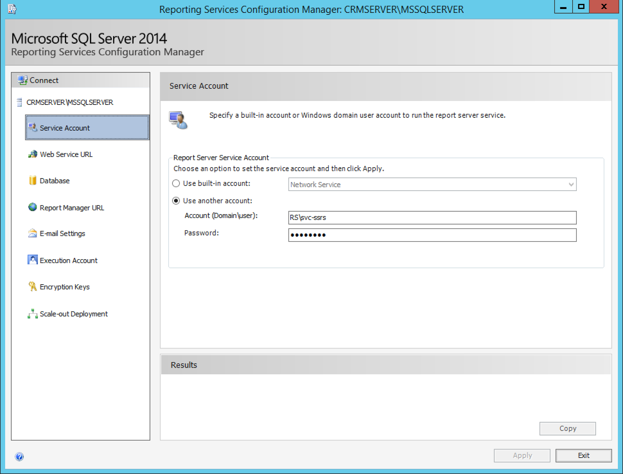Click the Connect server icon
Viewport: 623px width, 474px height.
click(22, 80)
